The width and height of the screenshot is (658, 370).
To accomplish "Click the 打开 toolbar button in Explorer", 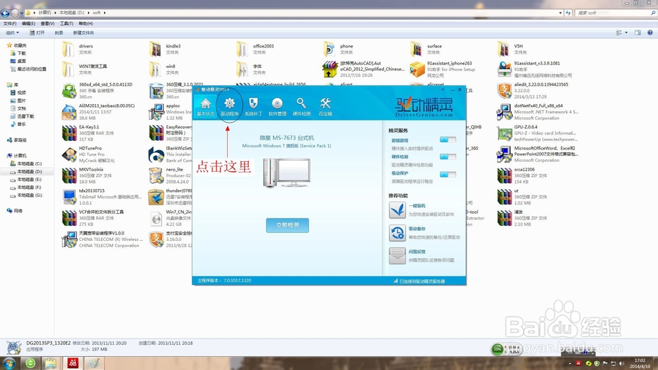I will coord(37,33).
